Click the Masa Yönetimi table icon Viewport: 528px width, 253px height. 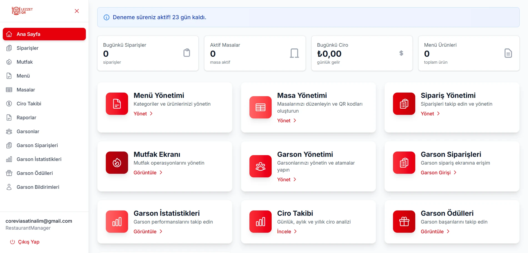point(260,107)
